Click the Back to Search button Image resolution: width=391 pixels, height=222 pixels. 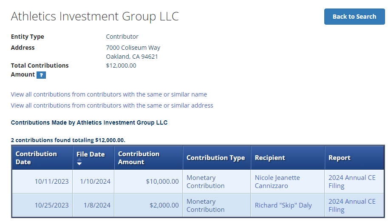(x=354, y=17)
